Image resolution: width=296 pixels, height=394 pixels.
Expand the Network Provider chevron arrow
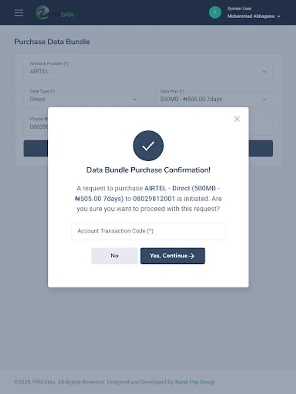(264, 71)
